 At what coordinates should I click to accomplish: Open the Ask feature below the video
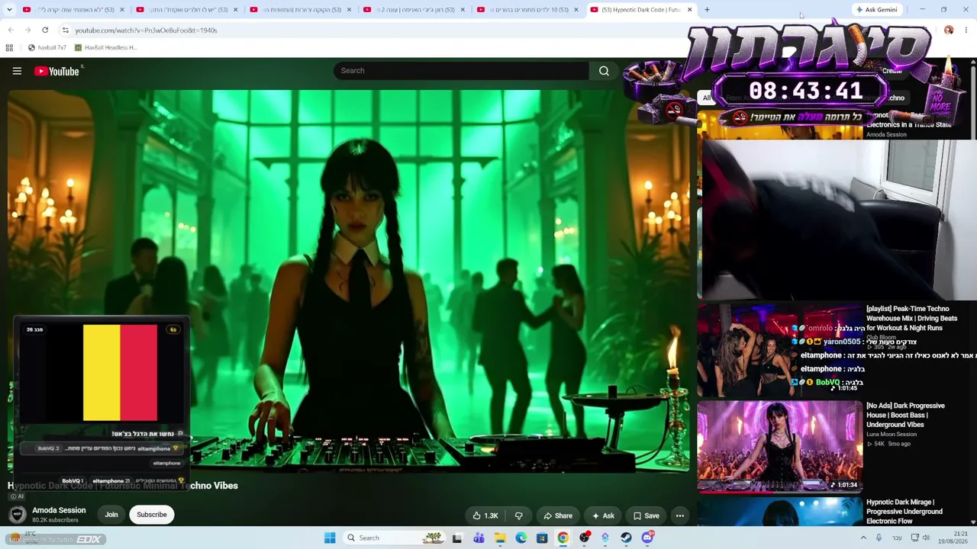pyautogui.click(x=602, y=515)
